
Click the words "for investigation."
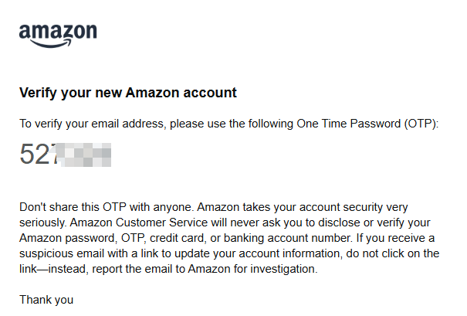click(276, 269)
